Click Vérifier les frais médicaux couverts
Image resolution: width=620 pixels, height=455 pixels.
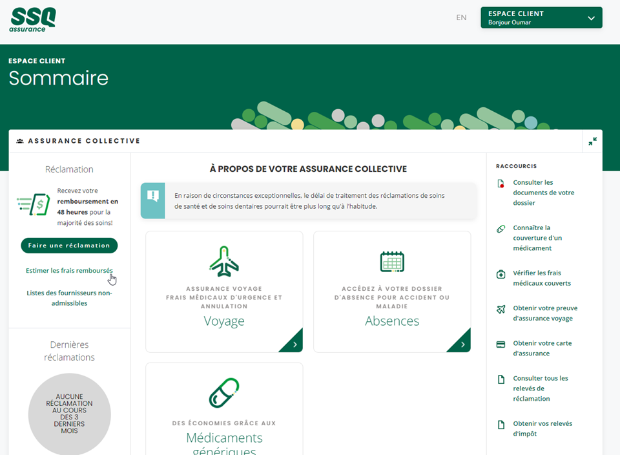point(542,278)
